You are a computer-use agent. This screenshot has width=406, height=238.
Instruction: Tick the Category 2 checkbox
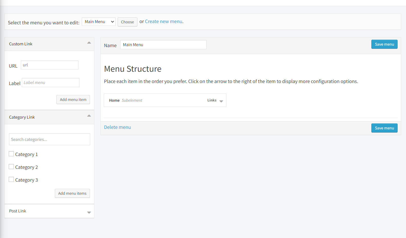coord(11,167)
